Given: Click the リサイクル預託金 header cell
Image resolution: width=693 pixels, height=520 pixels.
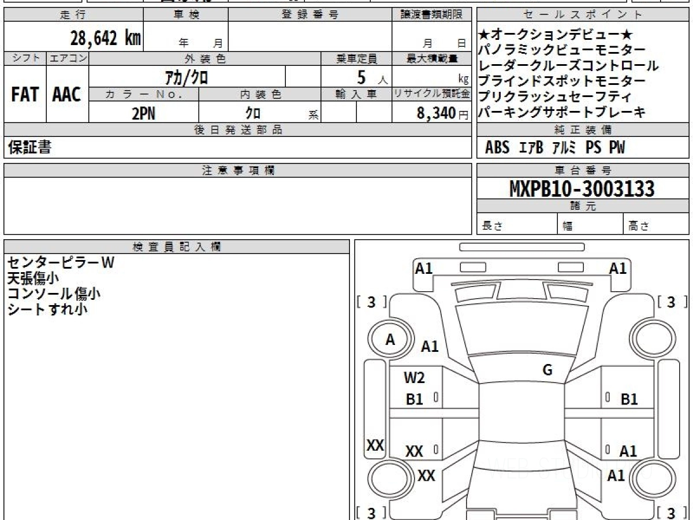Looking at the screenshot, I should pos(431,94).
